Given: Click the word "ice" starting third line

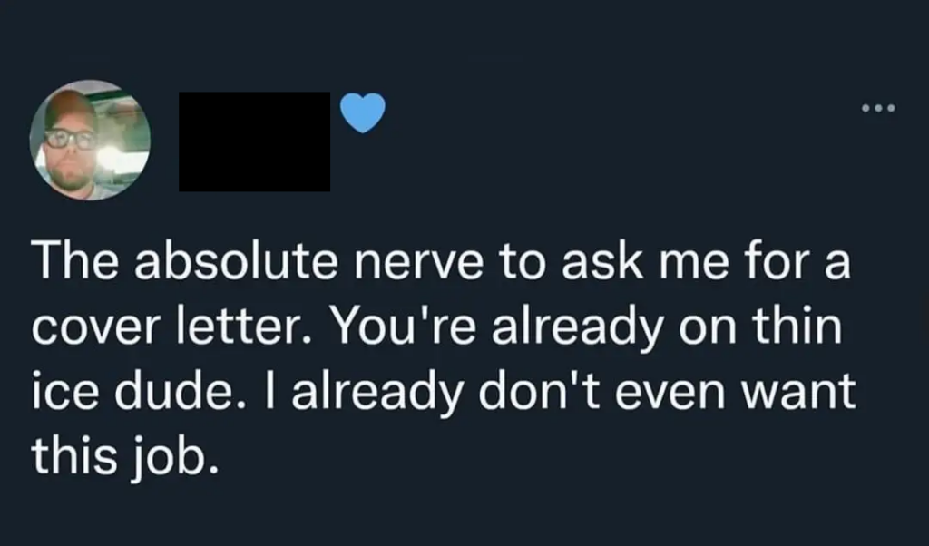Looking at the screenshot, I should tap(64, 392).
